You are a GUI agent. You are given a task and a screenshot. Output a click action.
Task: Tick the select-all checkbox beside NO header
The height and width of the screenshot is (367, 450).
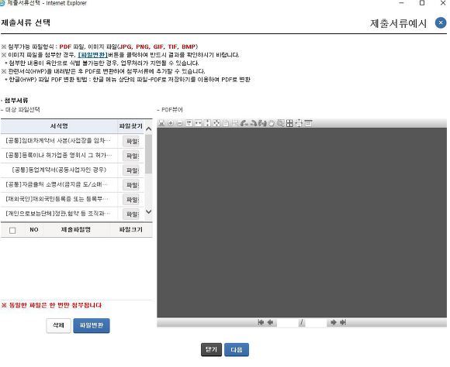(x=12, y=230)
